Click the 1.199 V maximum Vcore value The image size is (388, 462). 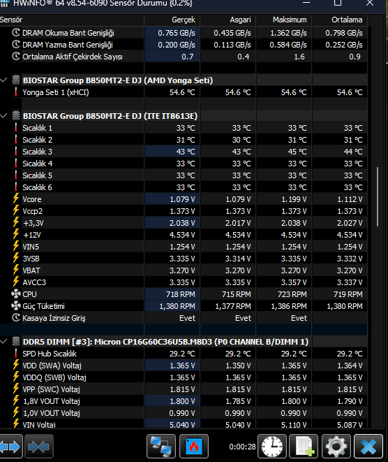(294, 199)
